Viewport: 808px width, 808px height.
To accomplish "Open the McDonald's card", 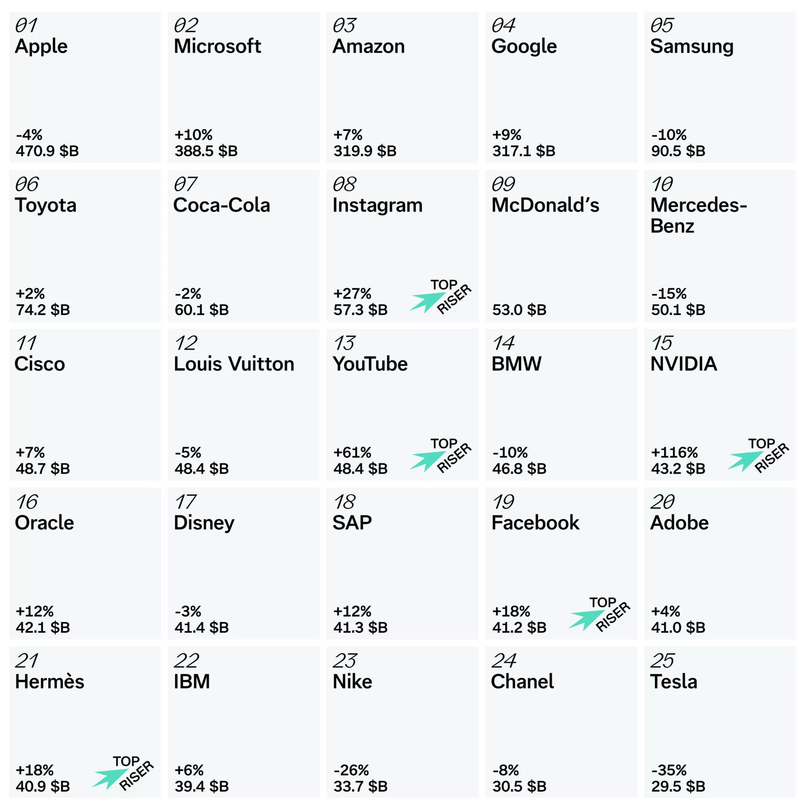I will (561, 247).
